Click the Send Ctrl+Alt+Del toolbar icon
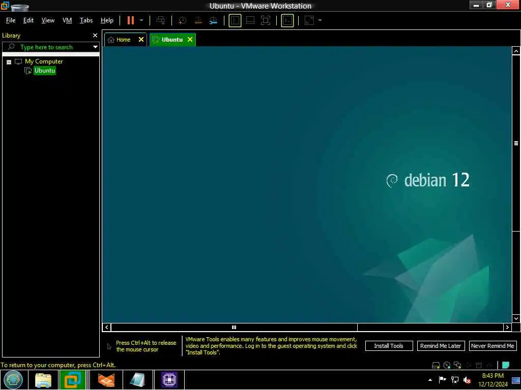Viewport: 521px width, 390px height. click(x=161, y=20)
